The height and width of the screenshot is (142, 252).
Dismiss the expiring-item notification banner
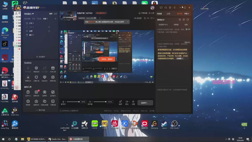128,22
